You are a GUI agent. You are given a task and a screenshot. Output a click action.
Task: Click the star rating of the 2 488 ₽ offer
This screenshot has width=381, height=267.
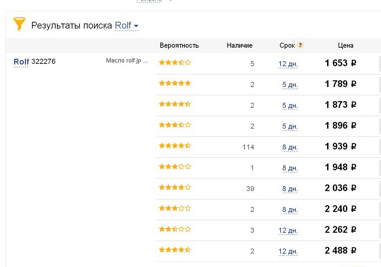pyautogui.click(x=175, y=250)
